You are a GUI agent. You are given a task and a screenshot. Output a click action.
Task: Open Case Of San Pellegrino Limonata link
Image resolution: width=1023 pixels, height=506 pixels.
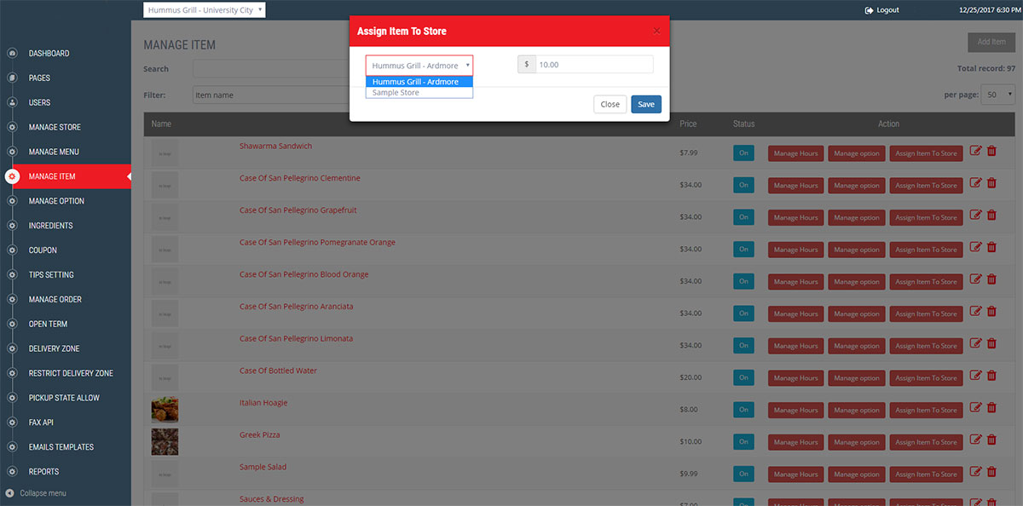(296, 339)
